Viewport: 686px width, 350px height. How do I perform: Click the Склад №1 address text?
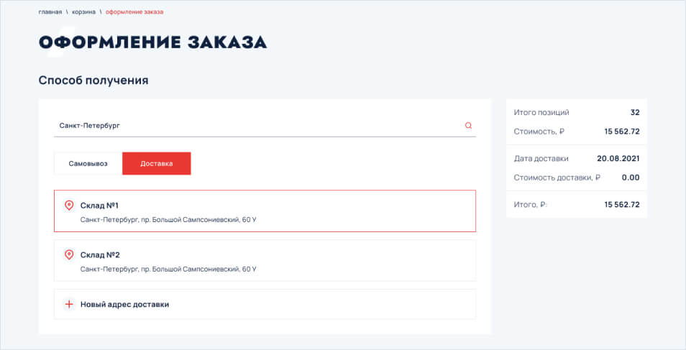pyautogui.click(x=168, y=220)
